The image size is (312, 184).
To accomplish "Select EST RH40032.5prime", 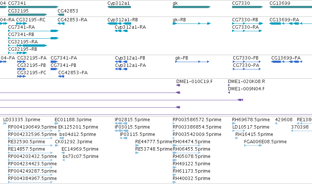I will coord(191,179).
